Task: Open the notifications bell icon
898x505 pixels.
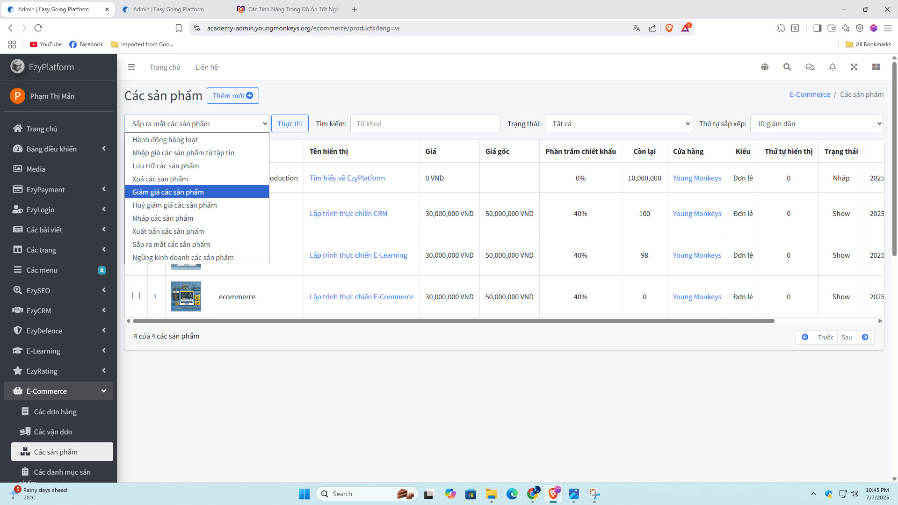Action: click(833, 67)
